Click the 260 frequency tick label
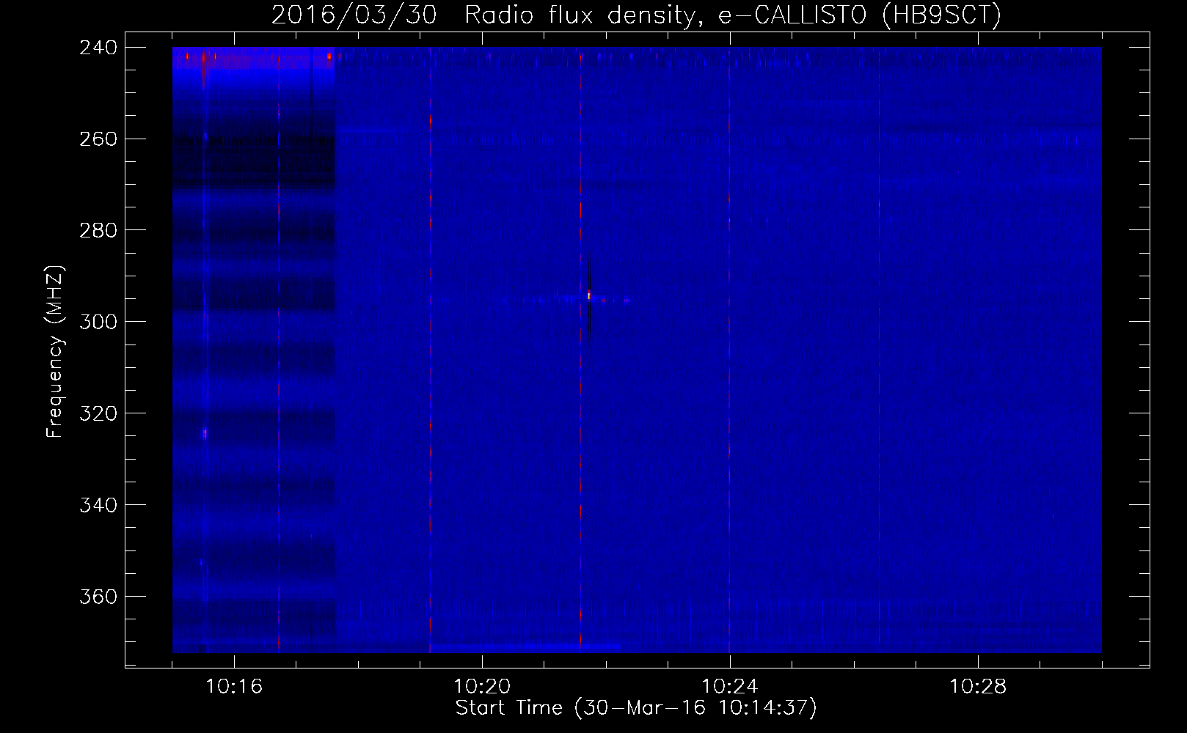 pos(98,139)
